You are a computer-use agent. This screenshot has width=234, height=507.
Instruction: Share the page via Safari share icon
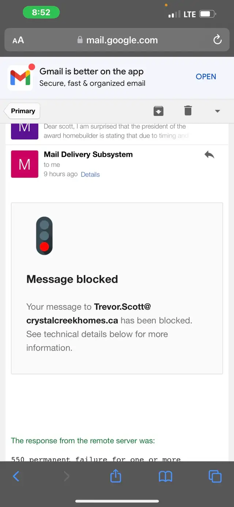[x=116, y=476]
